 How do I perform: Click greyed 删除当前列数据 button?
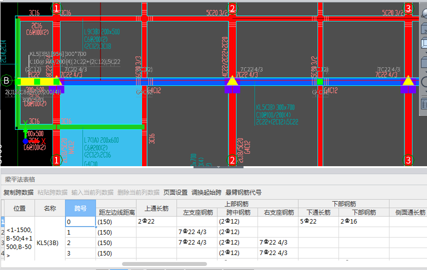138,193
